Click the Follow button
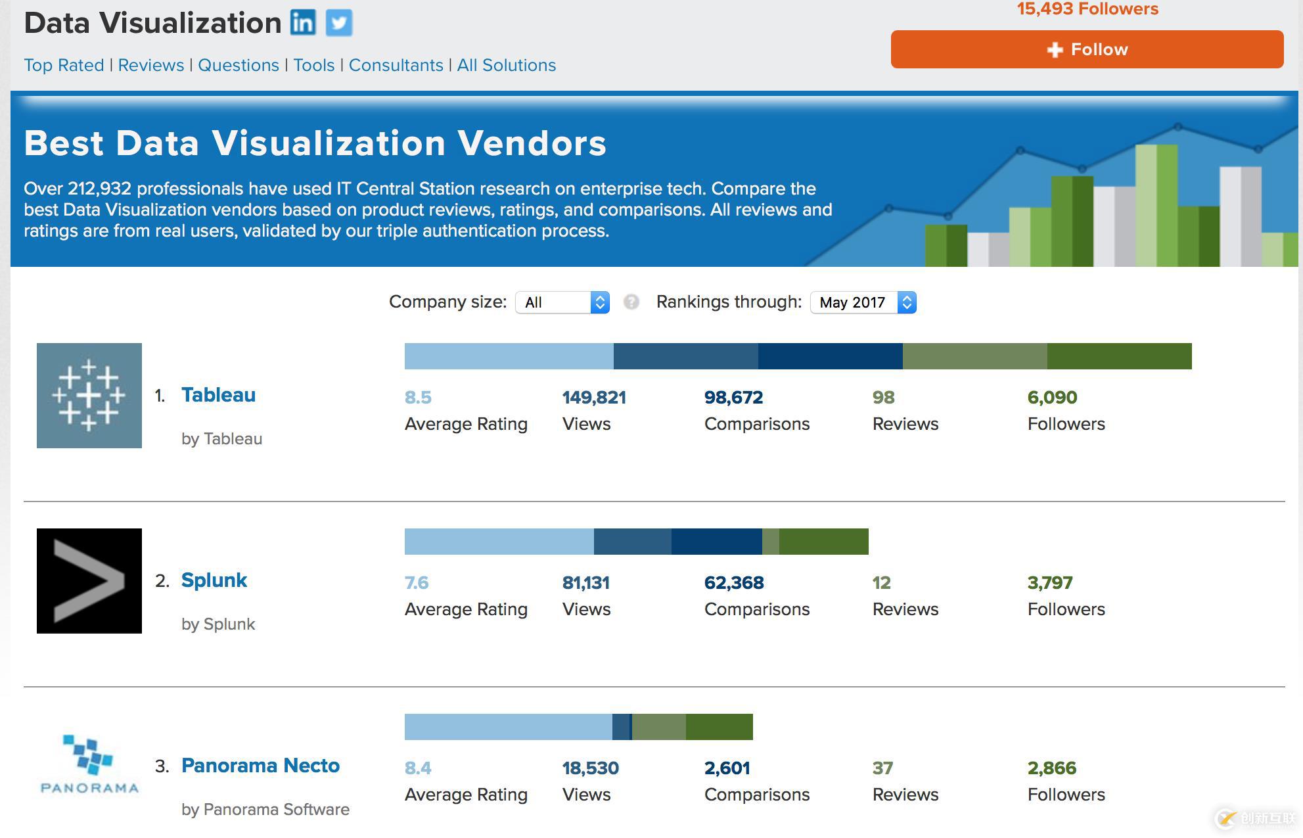This screenshot has height=838, width=1303. [x=1086, y=49]
